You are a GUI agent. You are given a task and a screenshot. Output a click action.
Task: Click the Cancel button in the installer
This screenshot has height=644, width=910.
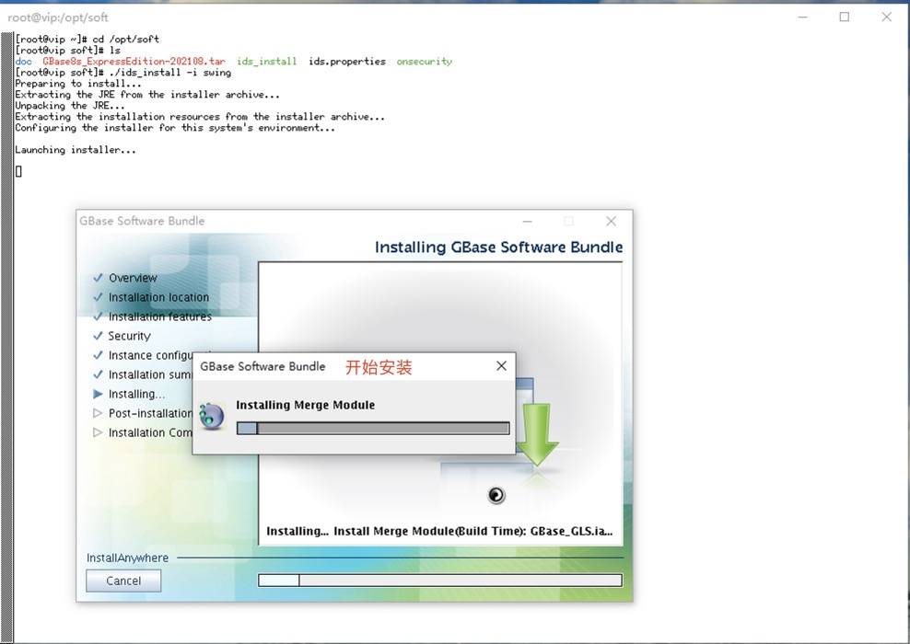coord(123,581)
